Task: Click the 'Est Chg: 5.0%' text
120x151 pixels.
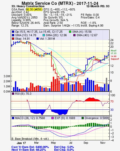Action: coord(64,147)
